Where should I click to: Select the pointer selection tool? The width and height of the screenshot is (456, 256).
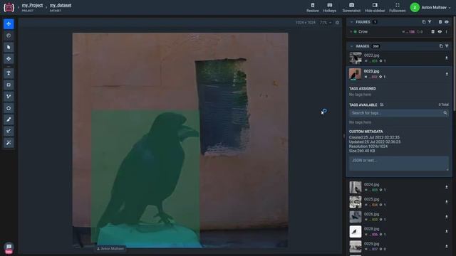(x=9, y=48)
